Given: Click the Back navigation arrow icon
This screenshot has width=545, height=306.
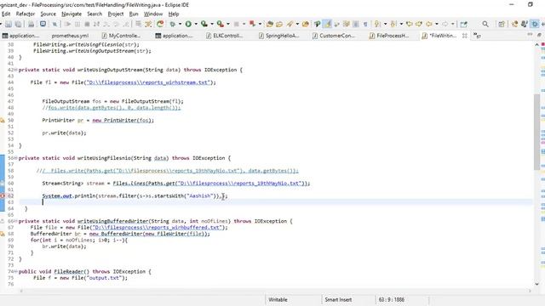Looking at the screenshot, I should click(429, 24).
